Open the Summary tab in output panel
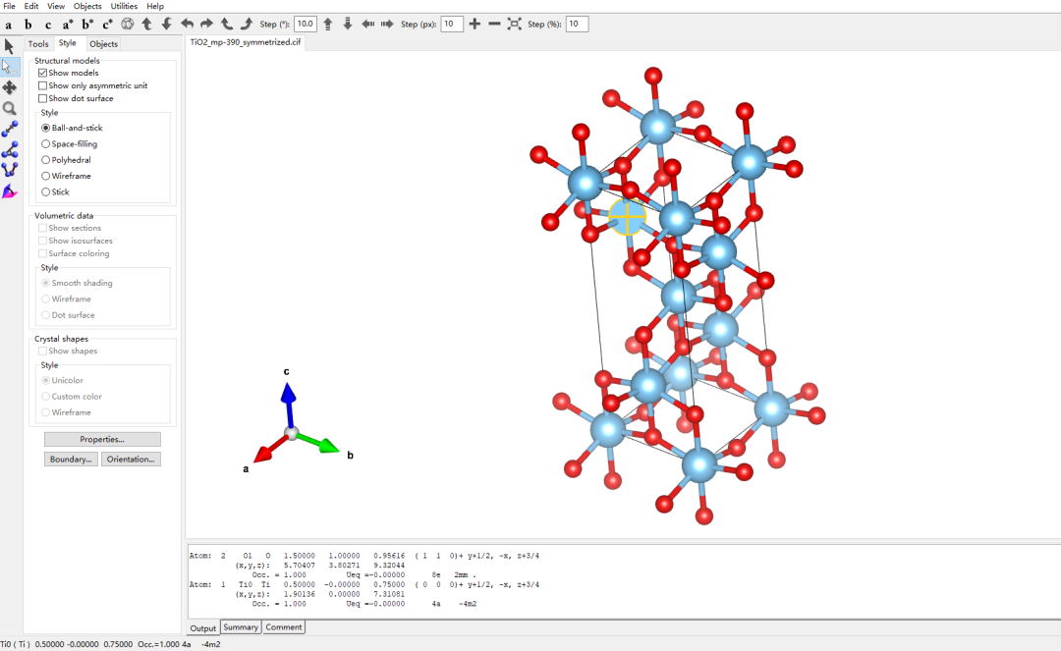 click(x=240, y=627)
